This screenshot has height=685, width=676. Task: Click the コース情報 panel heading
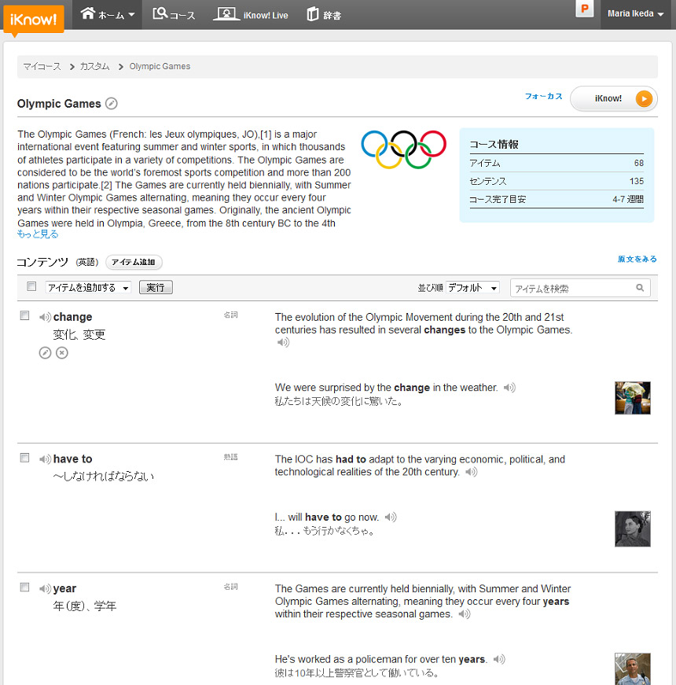(494, 144)
